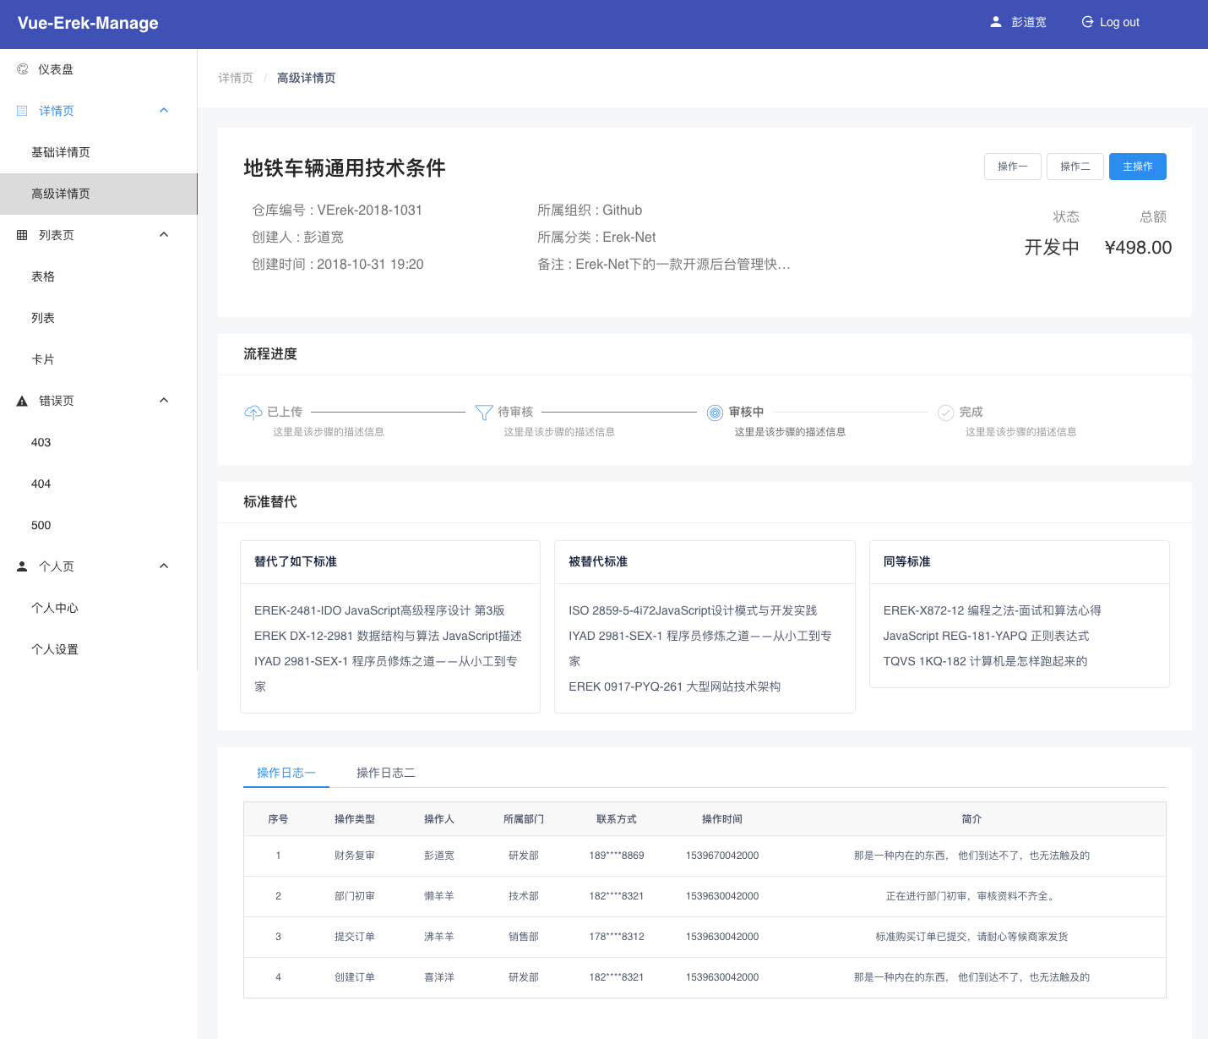Click the 主操作 primary button
Screen dimensions: 1208x1039
coord(1138,167)
